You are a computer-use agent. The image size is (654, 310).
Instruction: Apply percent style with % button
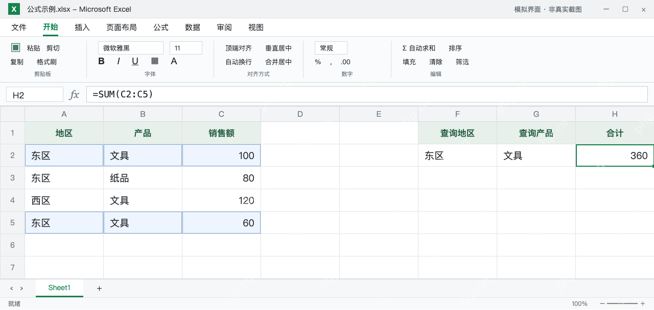pyautogui.click(x=318, y=62)
